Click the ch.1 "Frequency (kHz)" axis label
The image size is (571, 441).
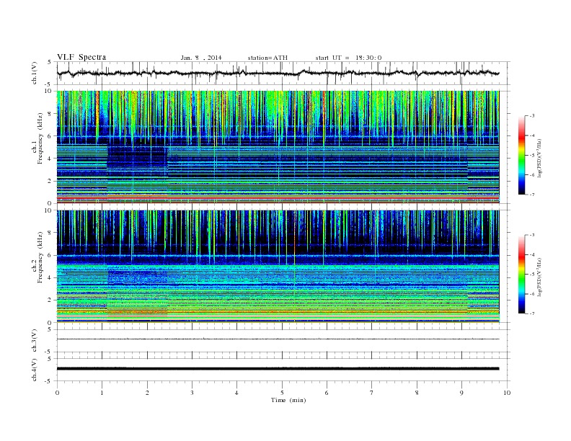40,138
